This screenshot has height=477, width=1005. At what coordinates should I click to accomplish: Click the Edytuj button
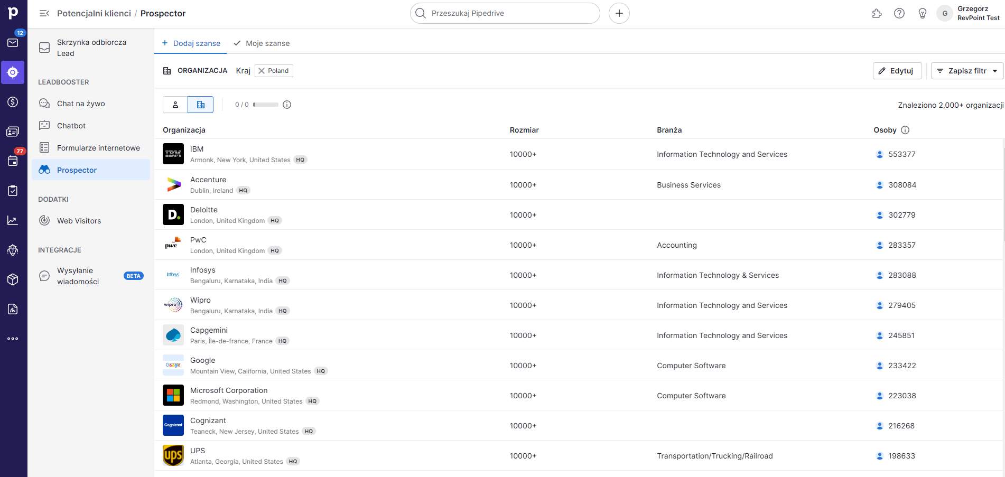(x=897, y=71)
